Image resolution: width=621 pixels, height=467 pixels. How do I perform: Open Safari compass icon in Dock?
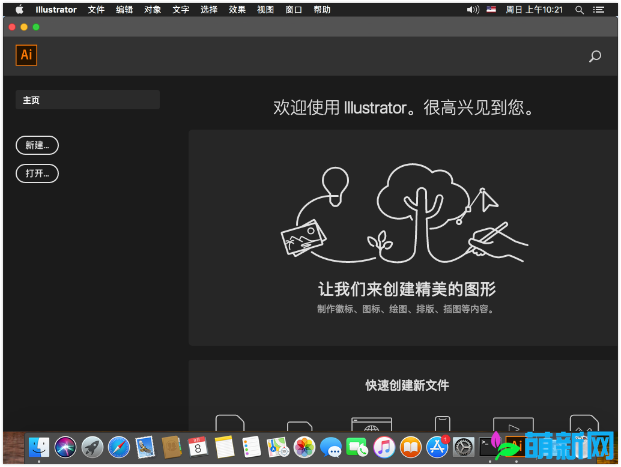point(119,448)
